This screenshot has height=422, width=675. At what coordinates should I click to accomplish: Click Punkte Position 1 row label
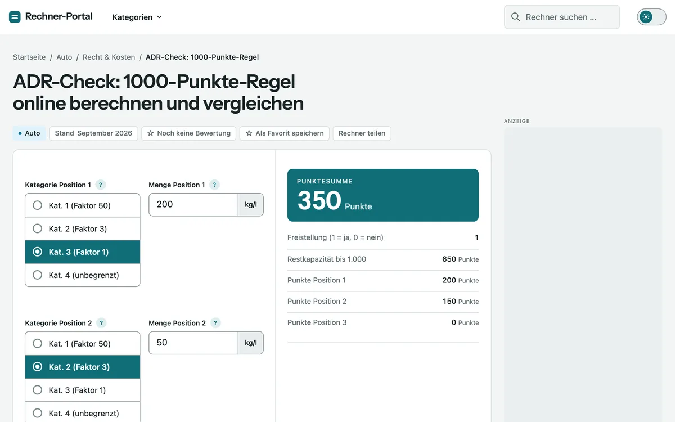[x=317, y=280]
